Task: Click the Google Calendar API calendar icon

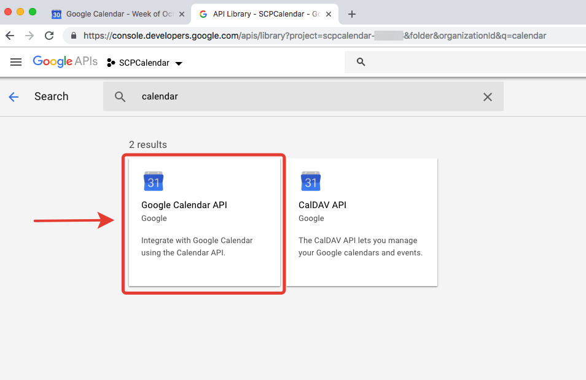Action: [x=154, y=181]
